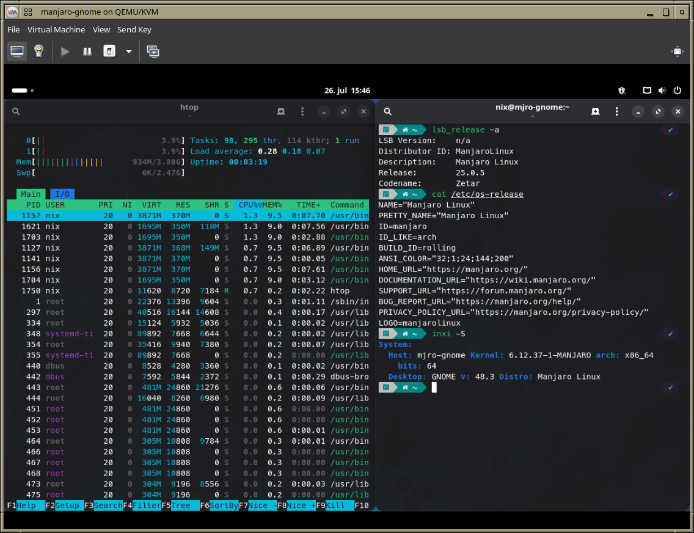694x533 pixels.
Task: Sort htop by the SHR column
Action: click(x=212, y=205)
